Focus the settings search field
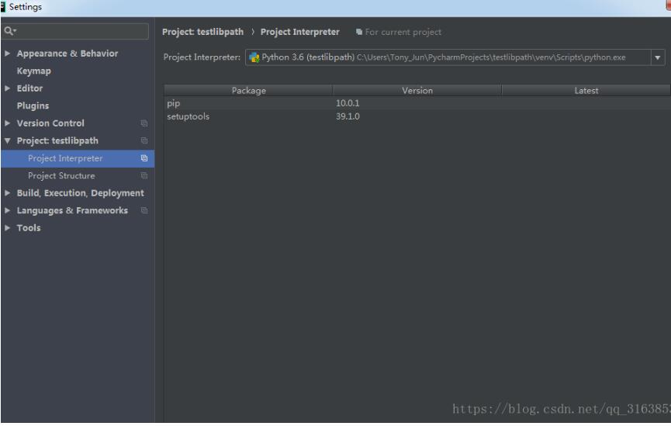This screenshot has height=426, width=671. click(75, 31)
